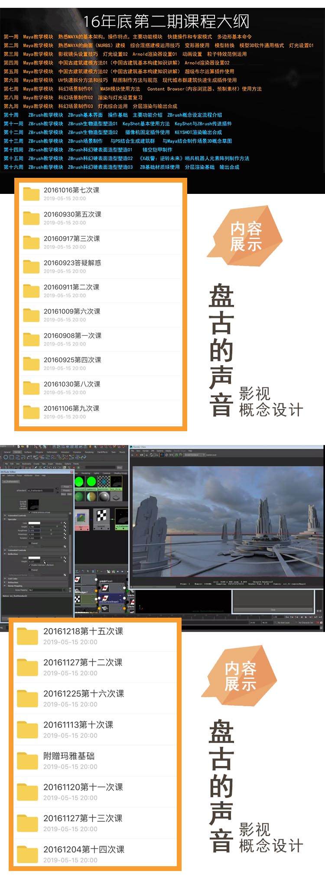This screenshot has width=325, height=884.
Task: Open the Polygons shelf tab
Action: [x=39, y=452]
